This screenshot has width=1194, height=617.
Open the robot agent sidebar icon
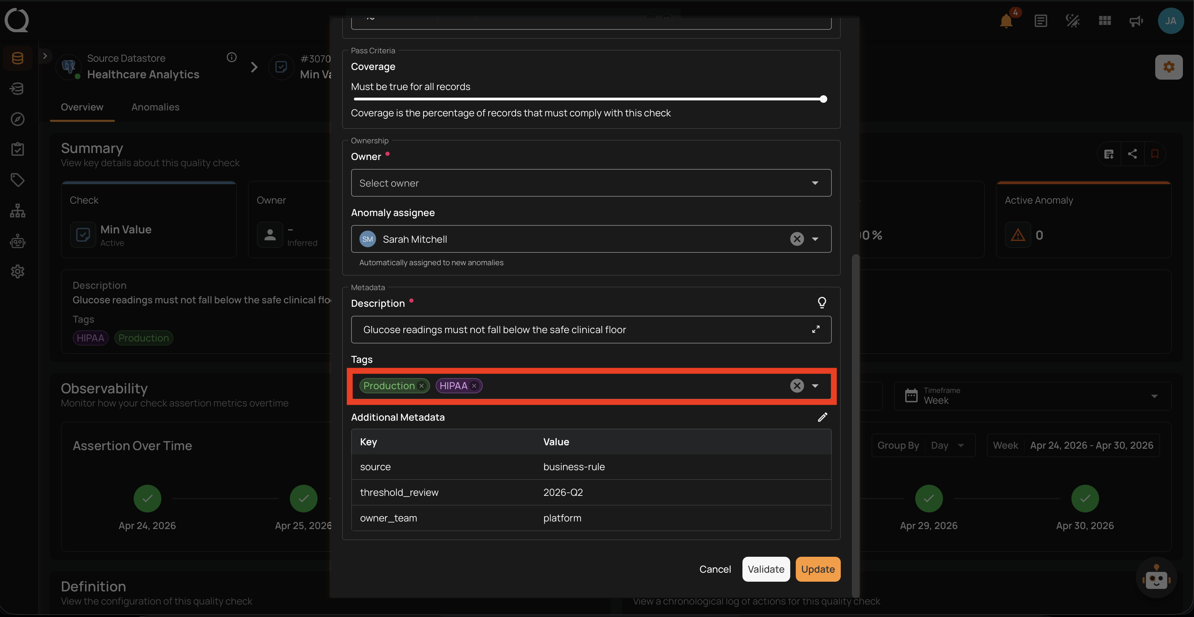pyautogui.click(x=17, y=241)
